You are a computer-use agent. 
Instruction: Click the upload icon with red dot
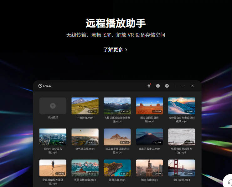tap(149, 86)
